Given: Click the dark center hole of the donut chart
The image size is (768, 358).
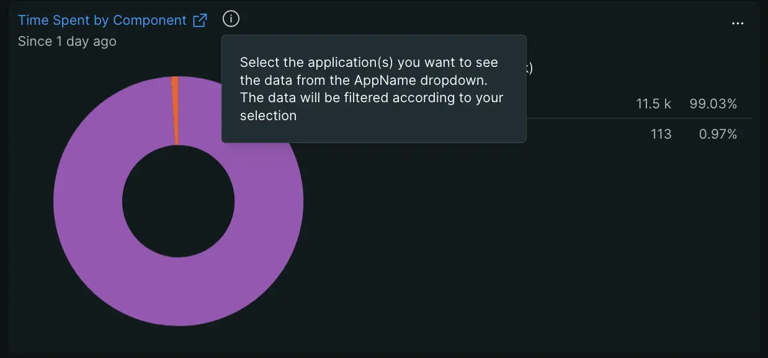Looking at the screenshot, I should [178, 201].
